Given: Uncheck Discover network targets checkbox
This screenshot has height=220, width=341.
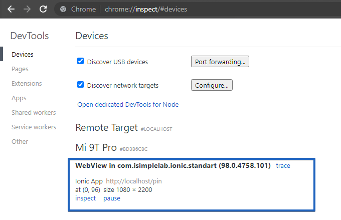Looking at the screenshot, I should [x=80, y=85].
